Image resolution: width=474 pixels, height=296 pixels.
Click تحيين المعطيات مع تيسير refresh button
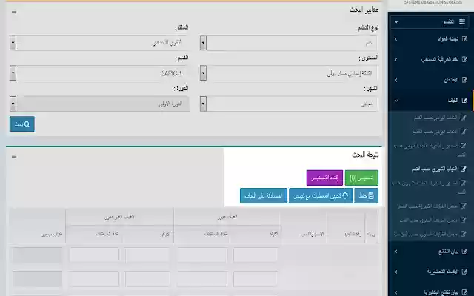coord(321,195)
